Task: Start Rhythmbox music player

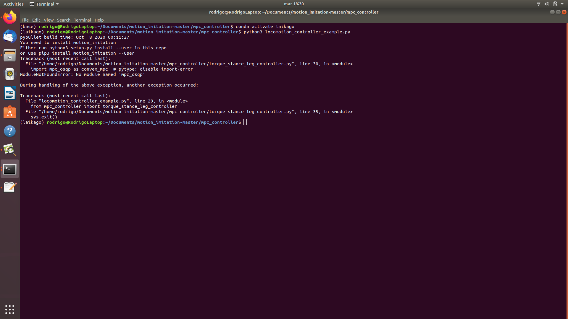Action: pos(10,74)
